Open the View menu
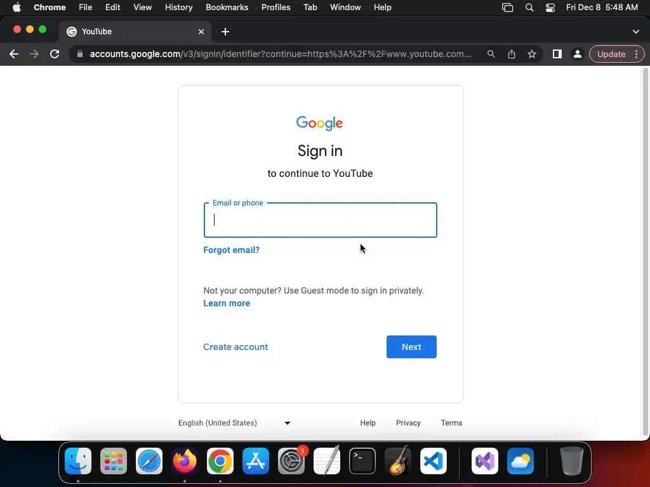 pyautogui.click(x=142, y=8)
